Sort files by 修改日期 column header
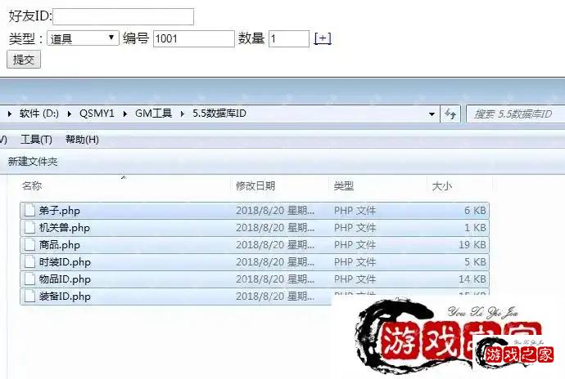 [255, 186]
